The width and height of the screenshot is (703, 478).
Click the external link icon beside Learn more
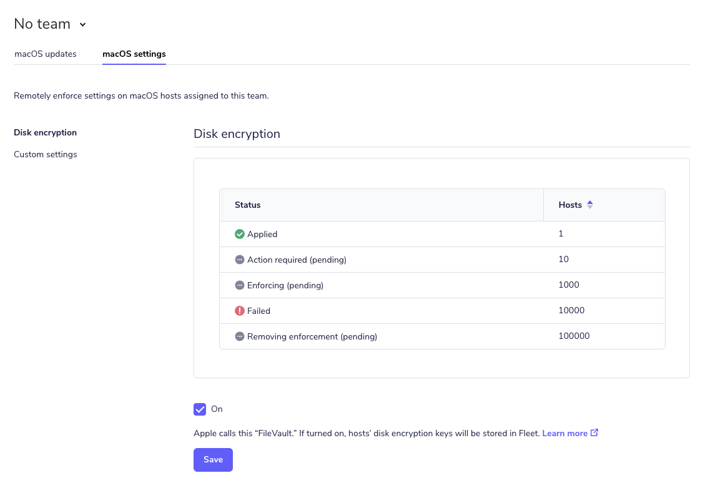594,432
